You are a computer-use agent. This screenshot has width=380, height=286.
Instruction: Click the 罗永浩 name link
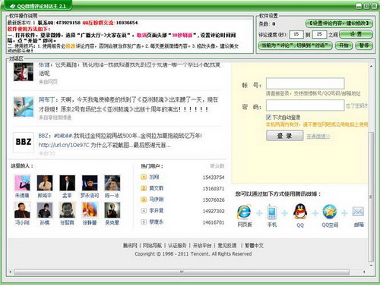point(90,196)
